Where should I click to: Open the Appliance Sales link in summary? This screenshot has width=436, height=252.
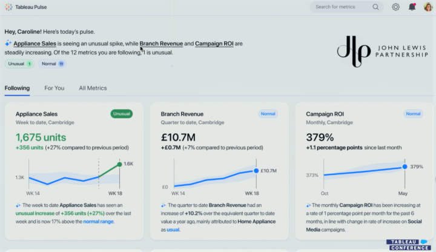[x=35, y=44]
